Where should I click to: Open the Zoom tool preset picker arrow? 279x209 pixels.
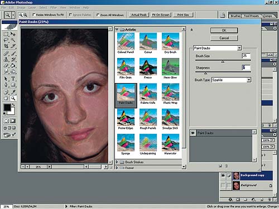click(13, 15)
